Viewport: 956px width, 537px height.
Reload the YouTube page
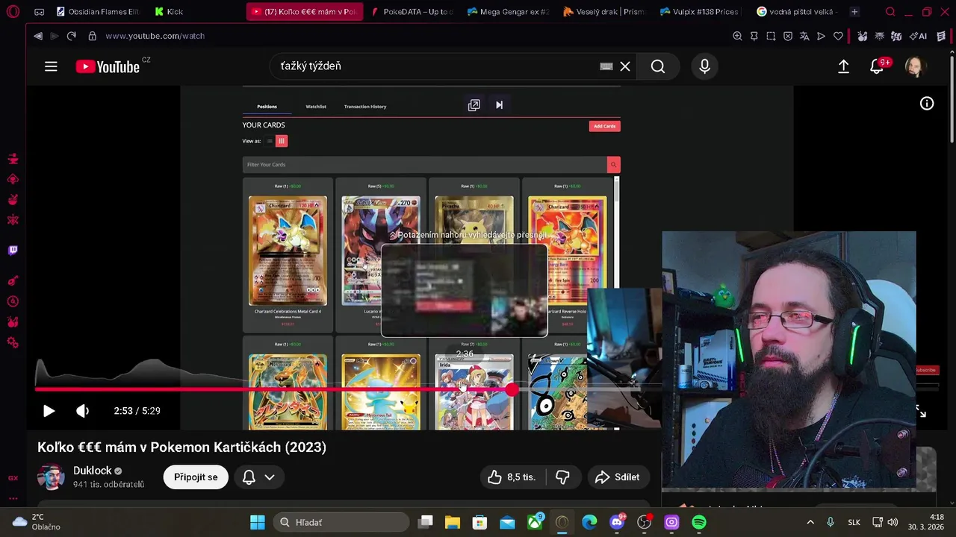[72, 36]
